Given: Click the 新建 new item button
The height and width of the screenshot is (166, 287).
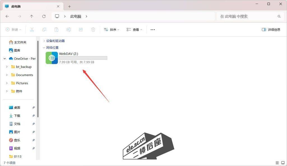Looking at the screenshot, I should tap(12, 29).
